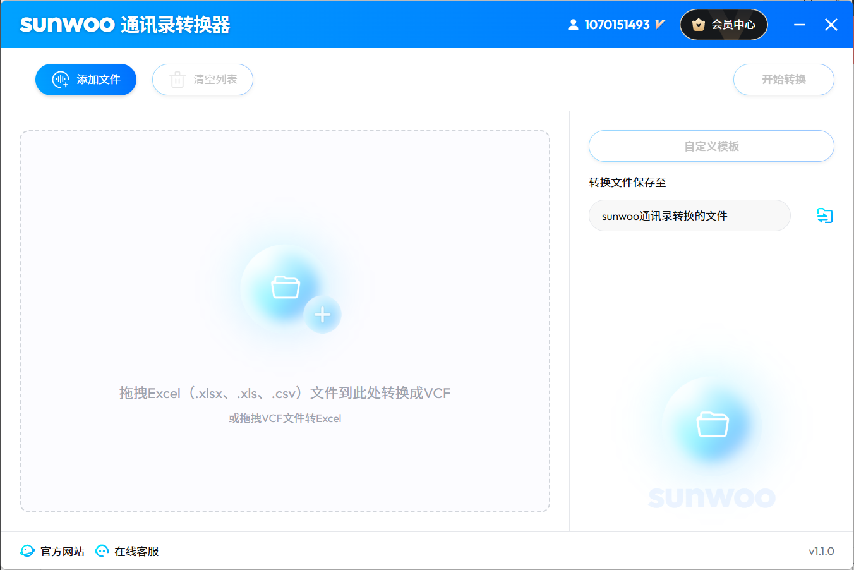Screen dimensions: 854x570
Task: Click the large folder icon in the right panel
Action: click(713, 423)
